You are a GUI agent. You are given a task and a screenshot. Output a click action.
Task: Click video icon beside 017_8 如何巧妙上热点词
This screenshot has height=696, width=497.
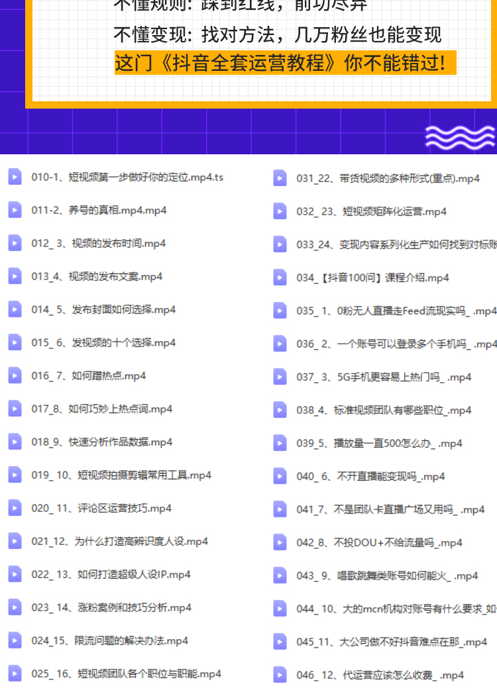pos(15,409)
